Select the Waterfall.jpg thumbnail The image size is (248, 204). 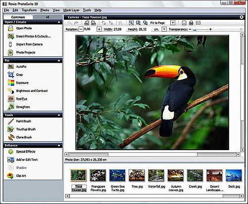pos(156,175)
